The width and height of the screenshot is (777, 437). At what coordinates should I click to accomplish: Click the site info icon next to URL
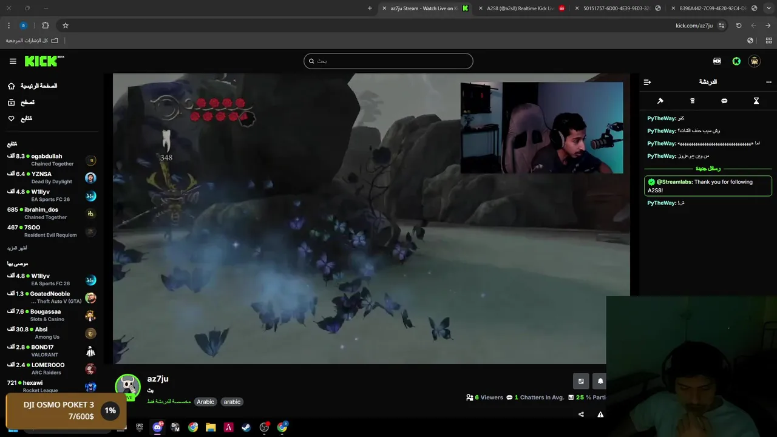pos(721,25)
